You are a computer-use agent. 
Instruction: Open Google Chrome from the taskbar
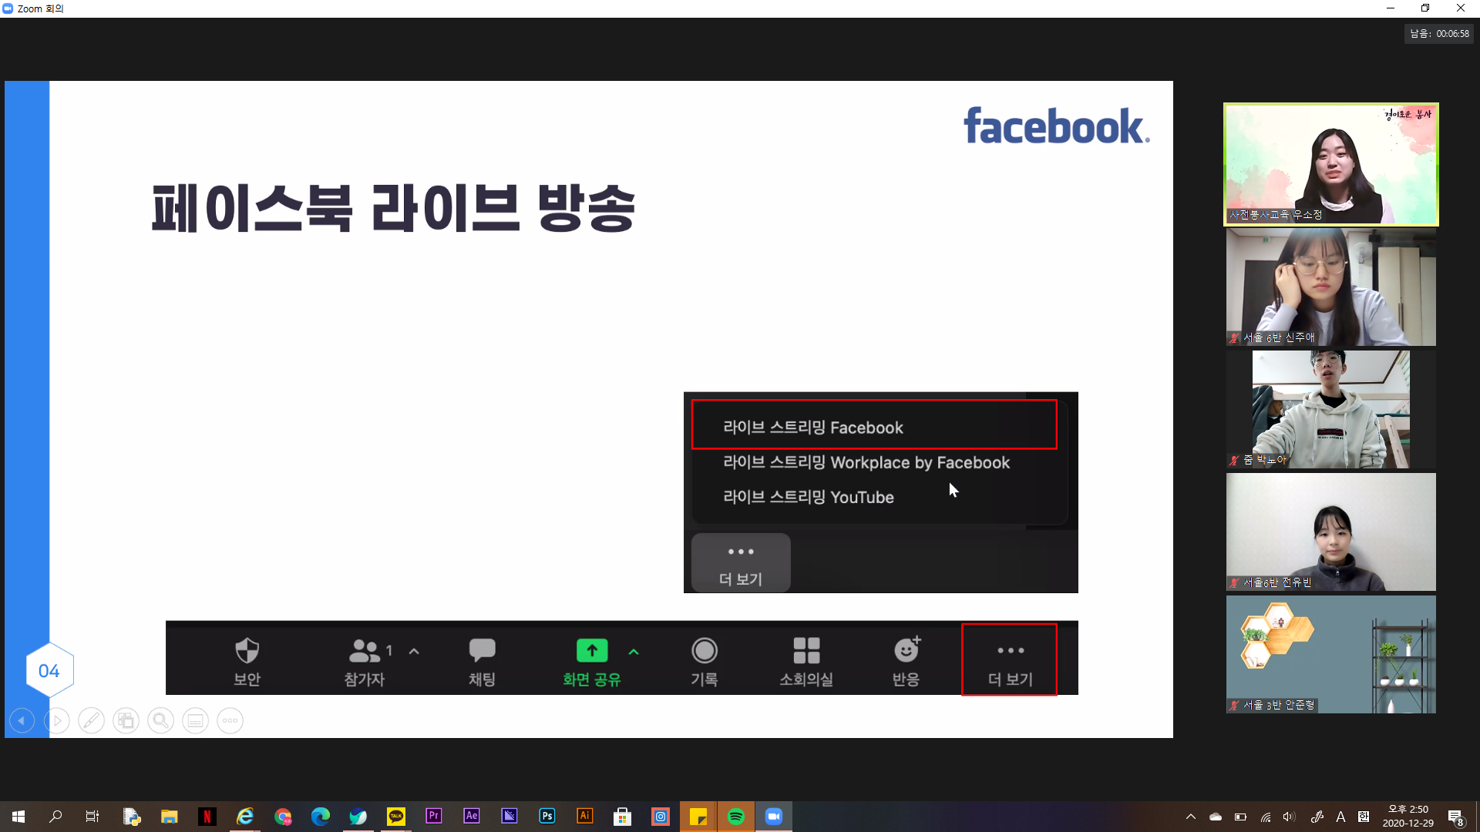(x=283, y=817)
